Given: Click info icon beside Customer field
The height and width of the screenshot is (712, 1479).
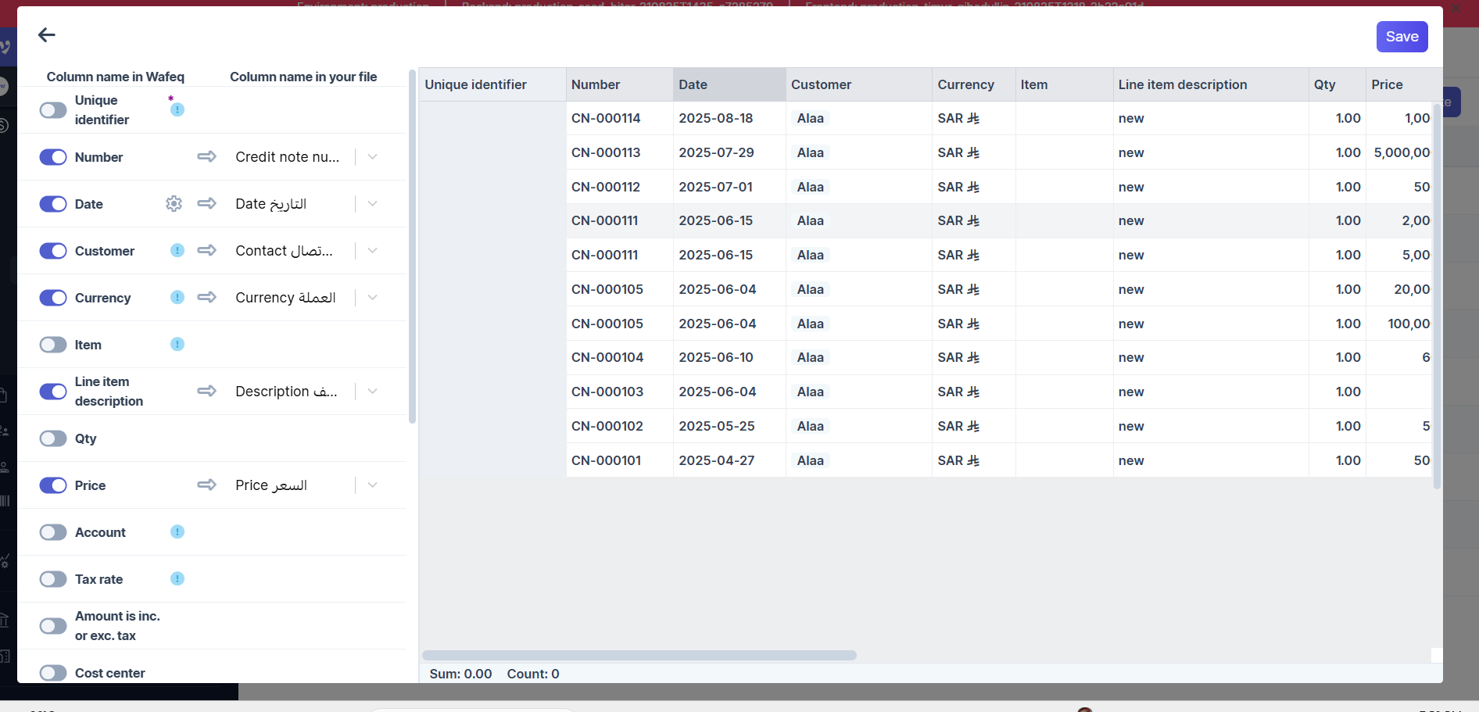Looking at the screenshot, I should coord(177,251).
